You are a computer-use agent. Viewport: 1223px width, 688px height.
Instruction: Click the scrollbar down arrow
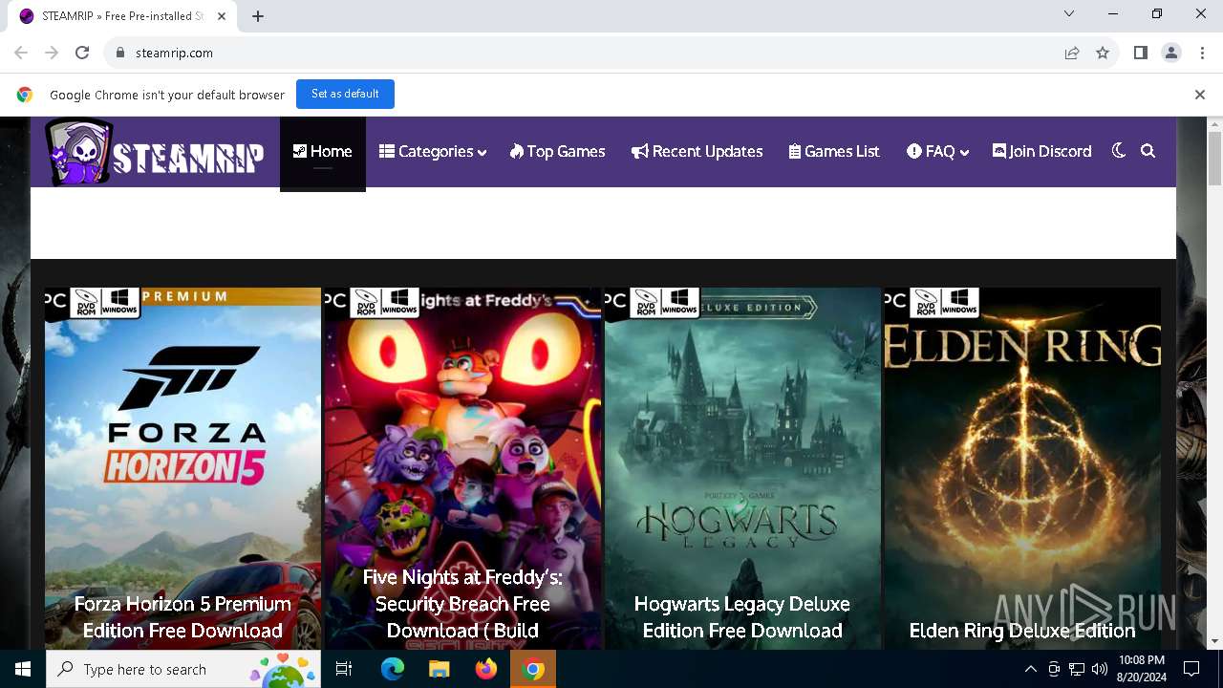(1214, 641)
